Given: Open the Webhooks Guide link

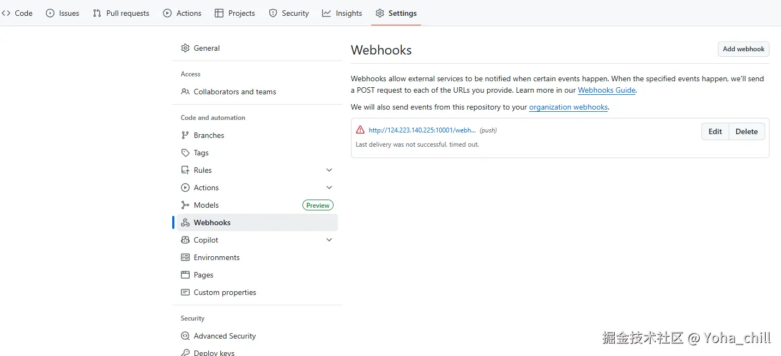Looking at the screenshot, I should pyautogui.click(x=606, y=90).
